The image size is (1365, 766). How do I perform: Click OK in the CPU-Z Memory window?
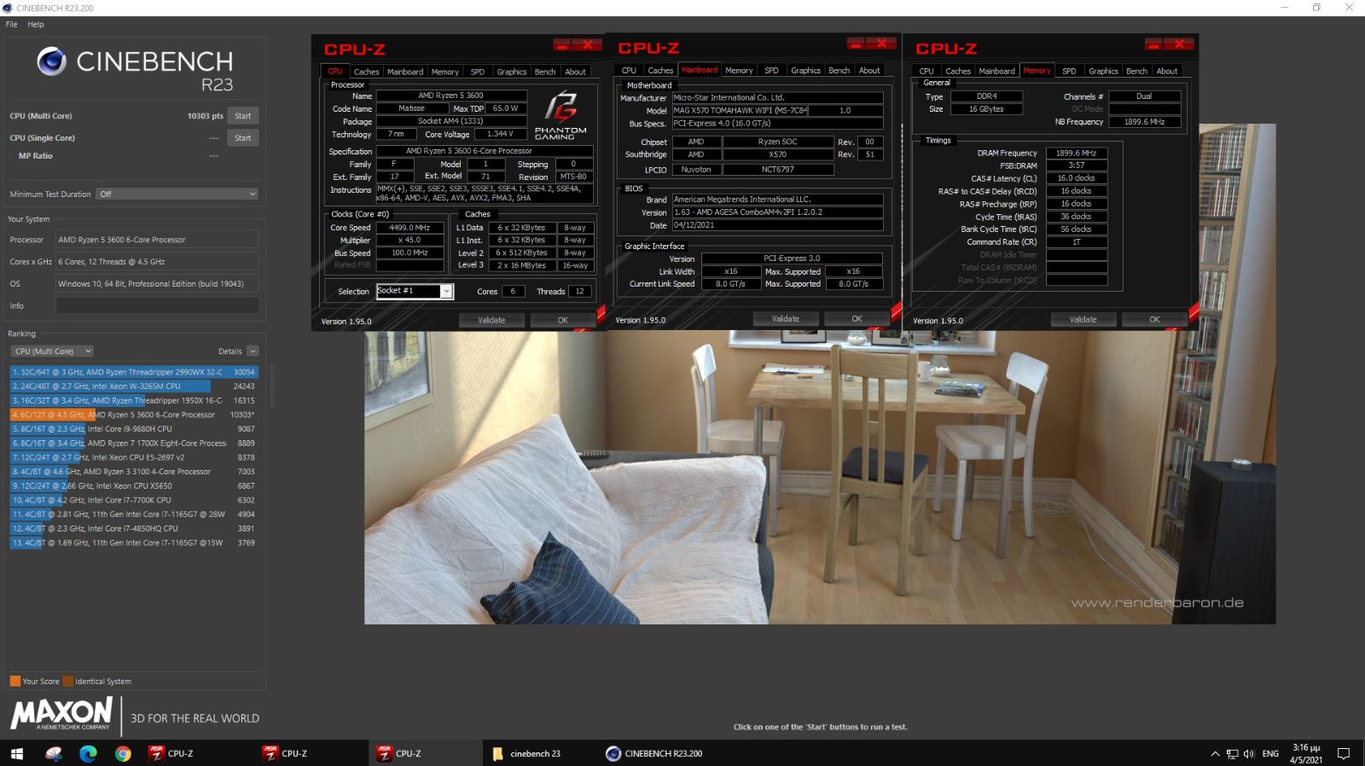tap(1155, 320)
